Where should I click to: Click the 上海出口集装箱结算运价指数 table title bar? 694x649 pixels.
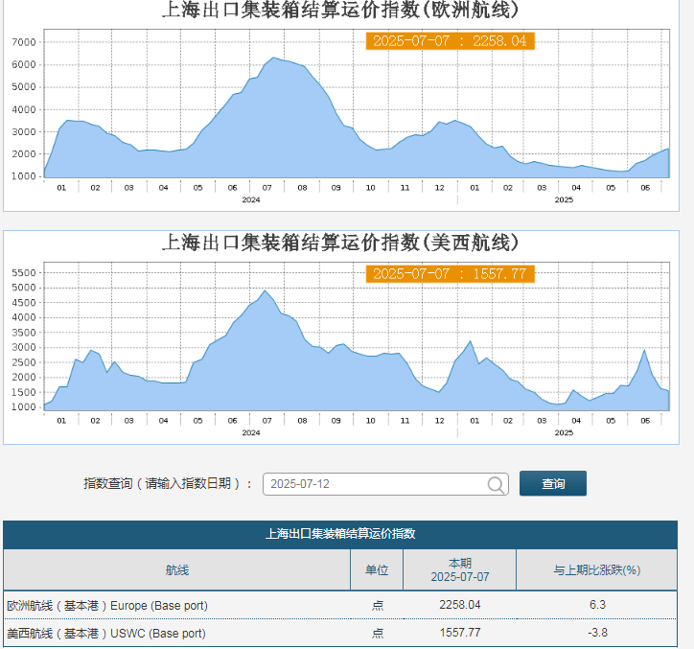(340, 534)
